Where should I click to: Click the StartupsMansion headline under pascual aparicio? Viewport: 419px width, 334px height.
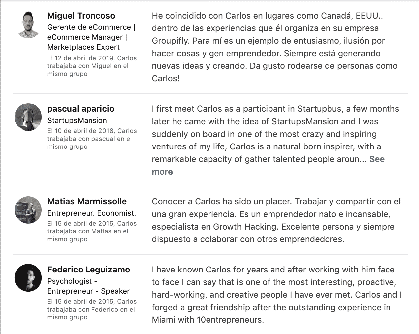(77, 120)
